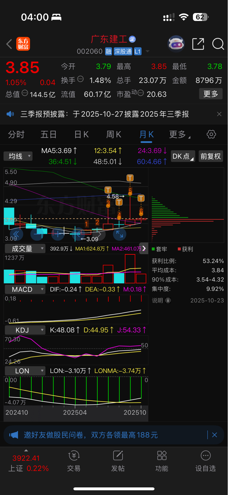Open the 东方财富 logo icon

(x=23, y=44)
